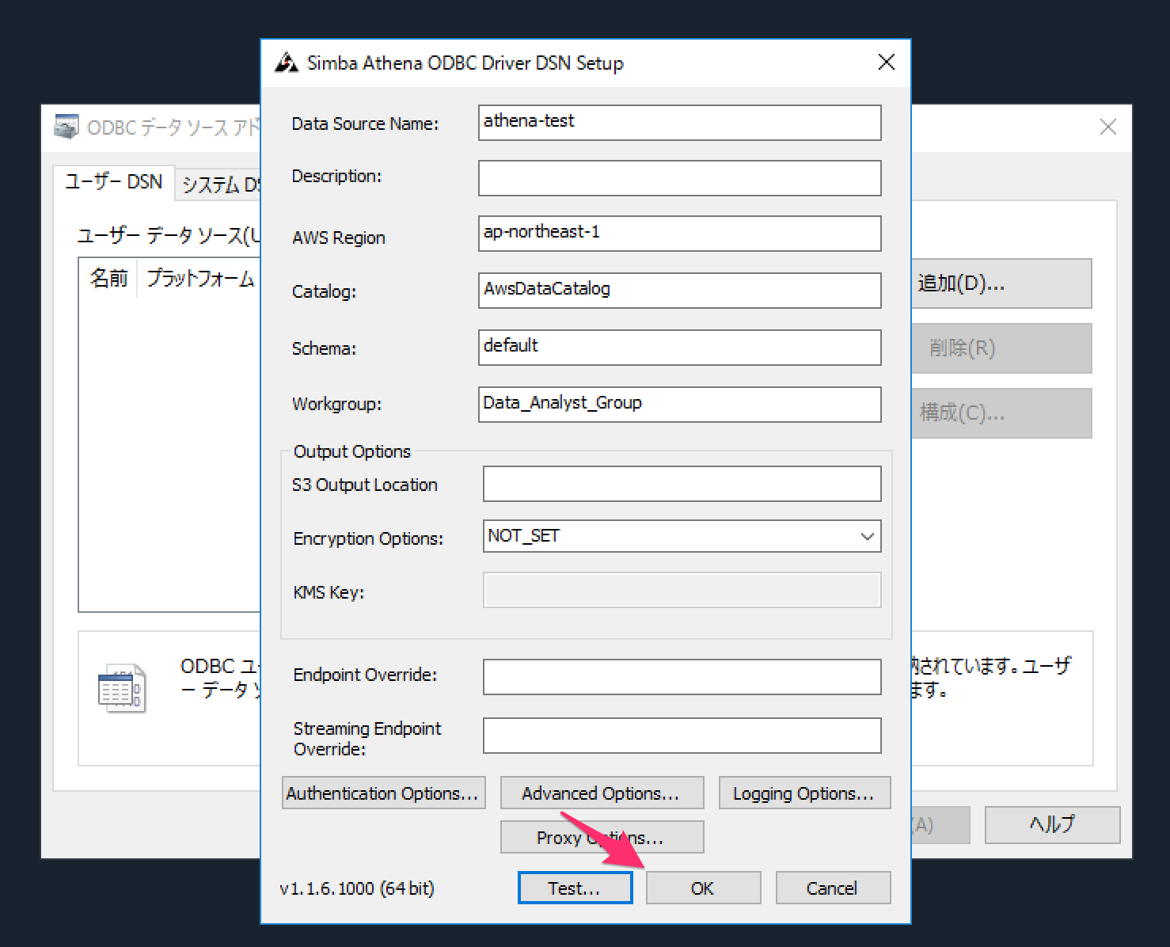Open Advanced Options...

click(x=602, y=793)
